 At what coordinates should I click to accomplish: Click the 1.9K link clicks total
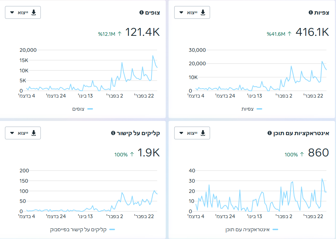(149, 153)
